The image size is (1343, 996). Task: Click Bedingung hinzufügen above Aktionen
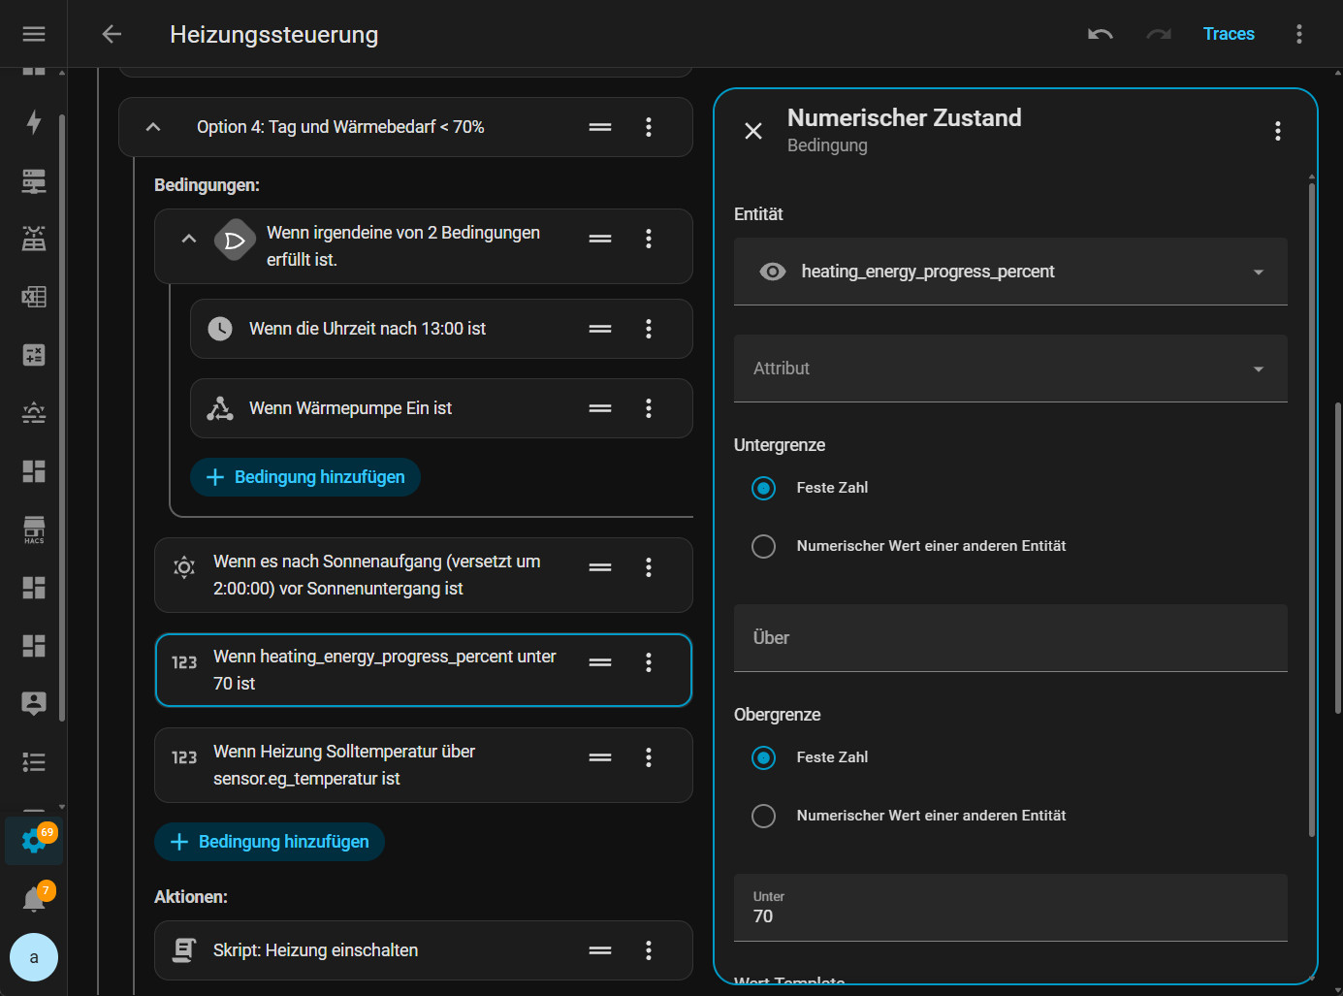(x=270, y=842)
